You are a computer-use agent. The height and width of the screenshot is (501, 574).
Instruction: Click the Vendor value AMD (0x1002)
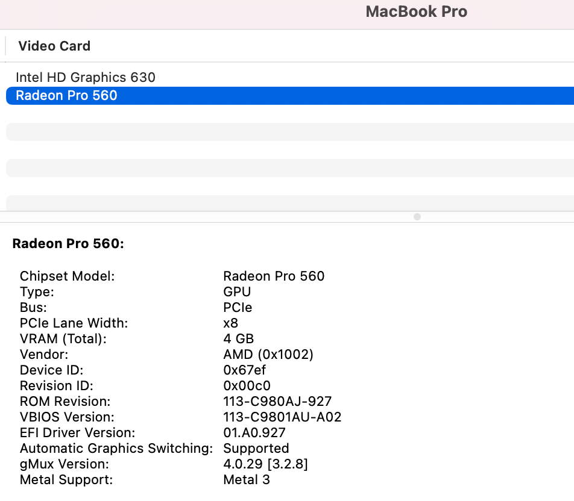(268, 355)
